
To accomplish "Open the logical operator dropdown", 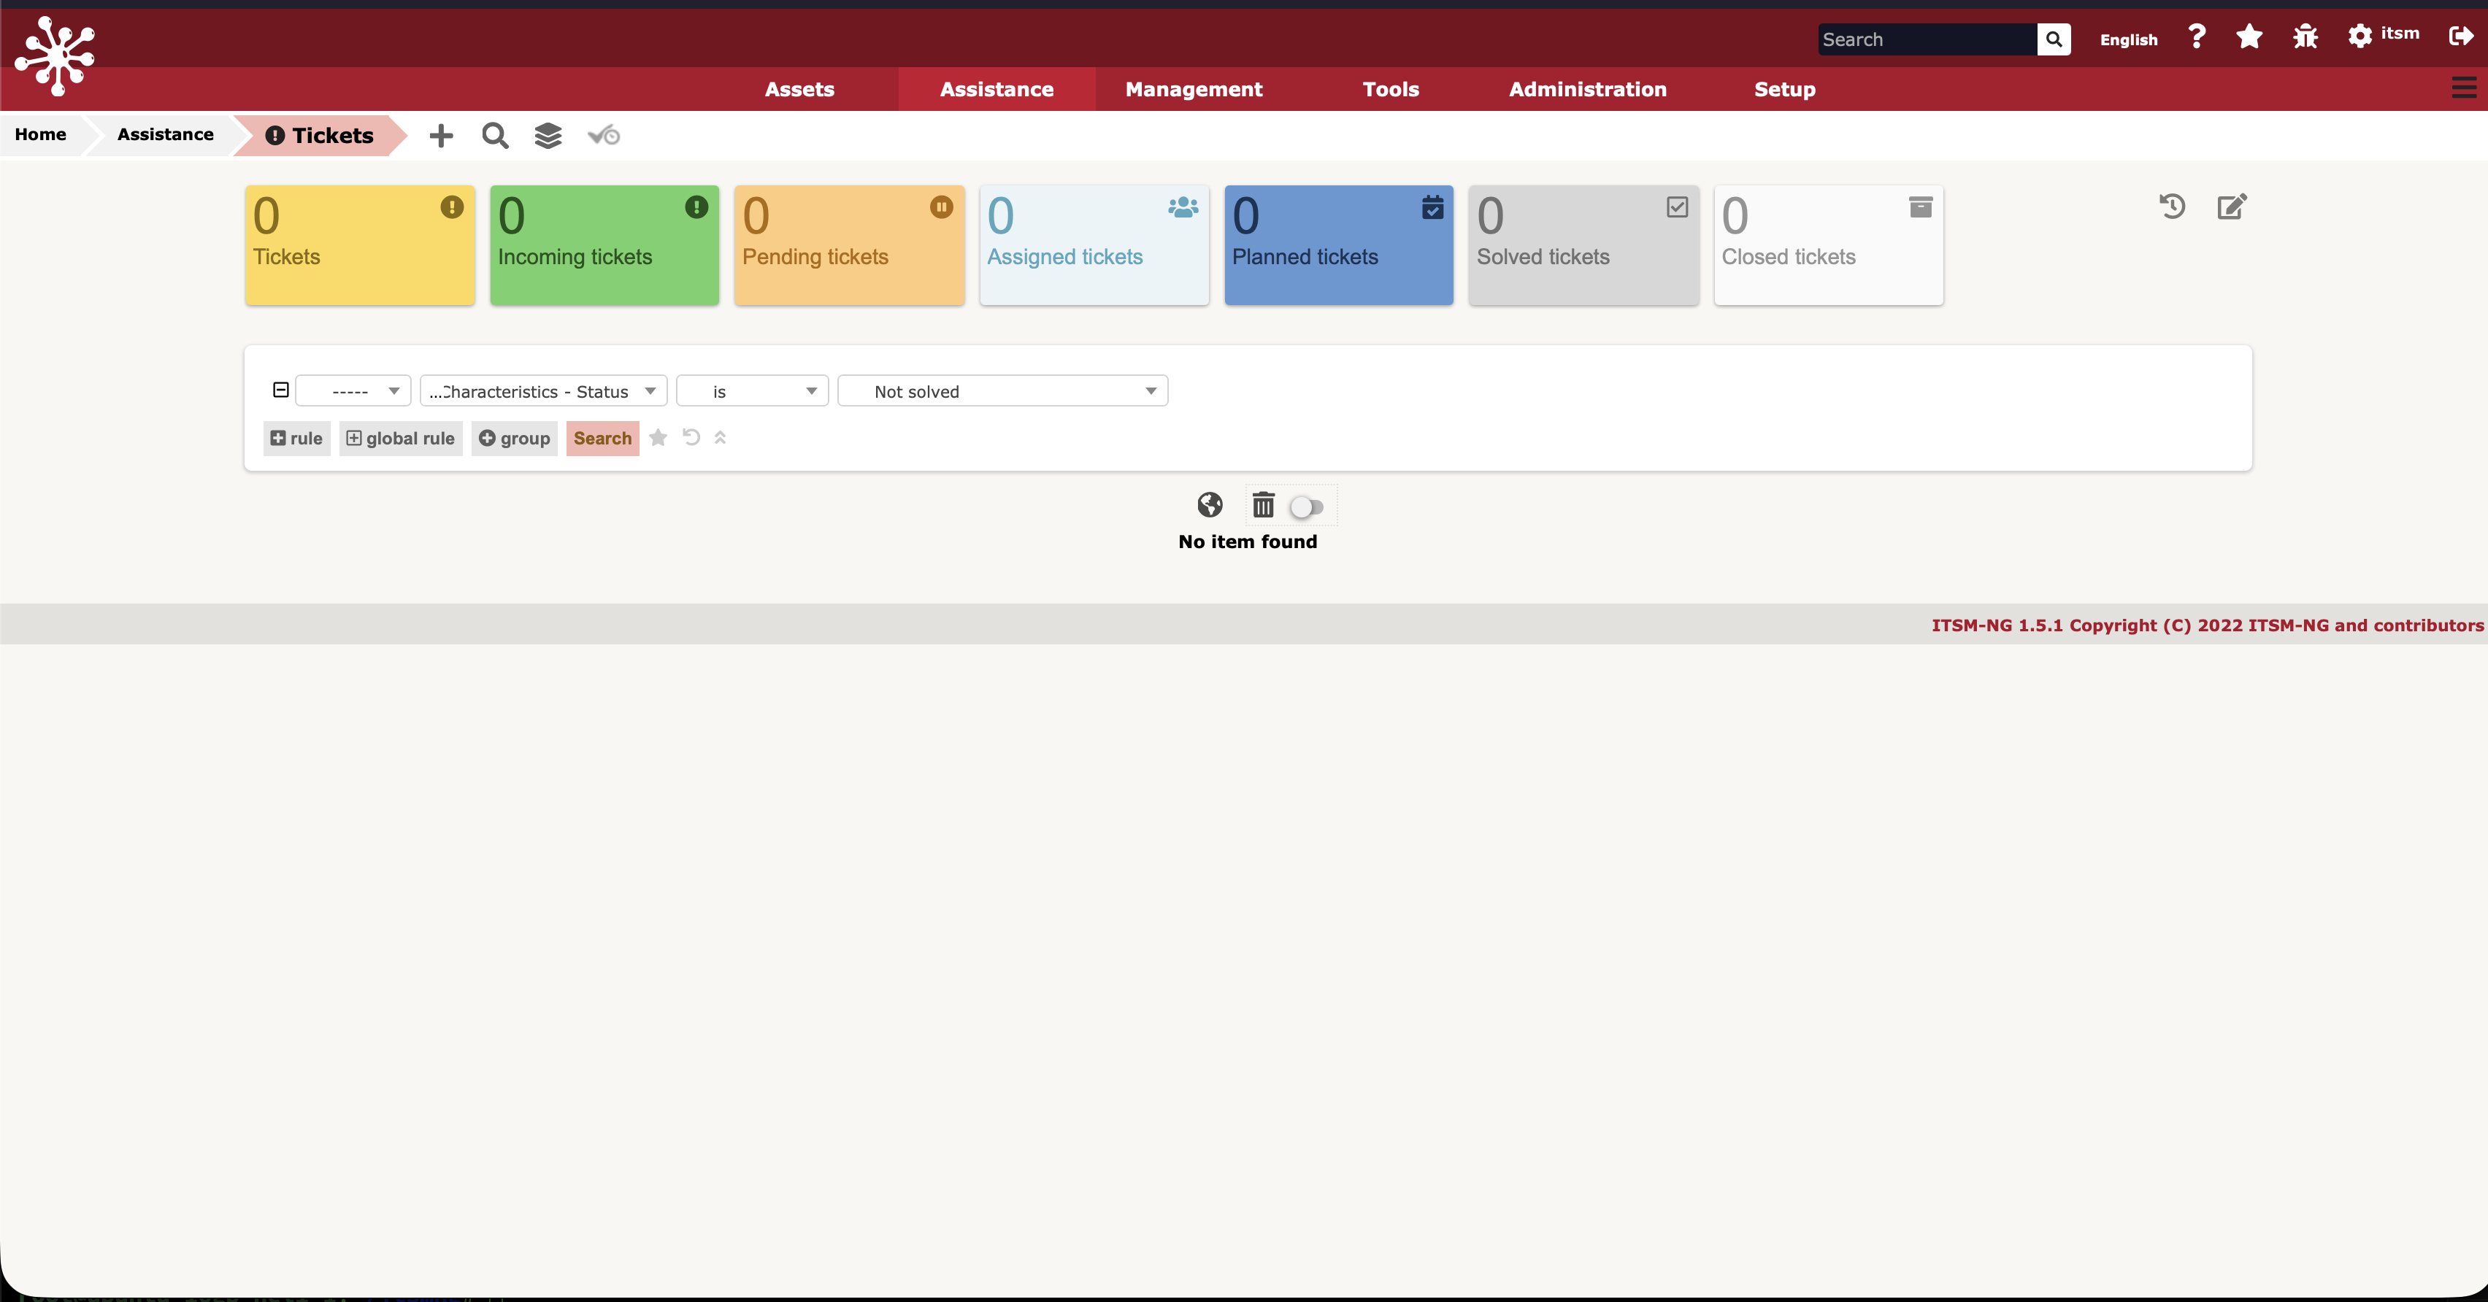I will click(353, 390).
